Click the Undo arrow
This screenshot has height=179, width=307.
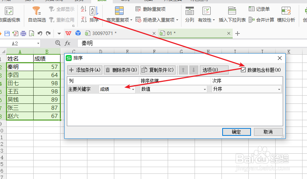click(x=40, y=33)
